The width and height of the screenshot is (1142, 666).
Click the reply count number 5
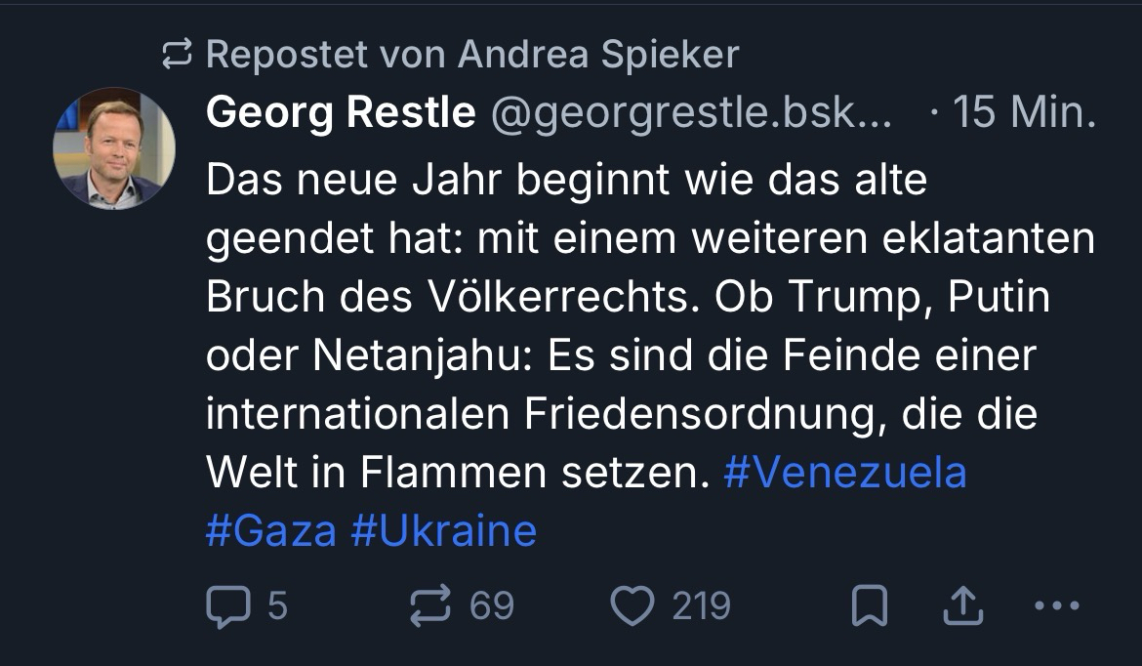[277, 606]
